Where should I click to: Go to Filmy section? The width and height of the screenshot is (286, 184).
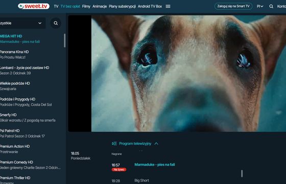(86, 6)
